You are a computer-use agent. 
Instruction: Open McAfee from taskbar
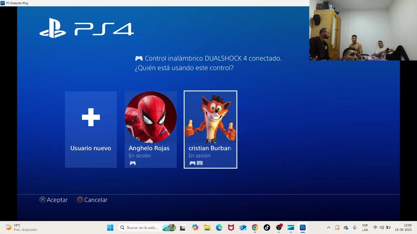pos(231,228)
